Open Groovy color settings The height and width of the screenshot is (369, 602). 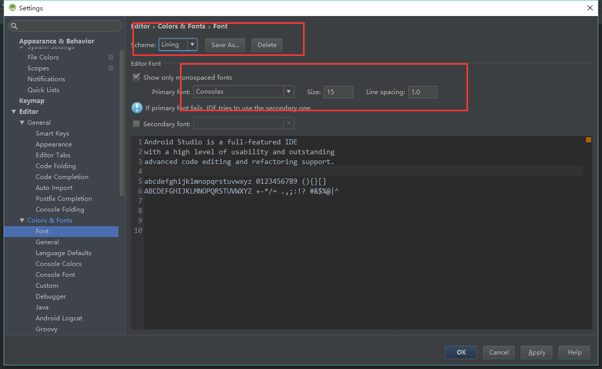click(x=47, y=329)
